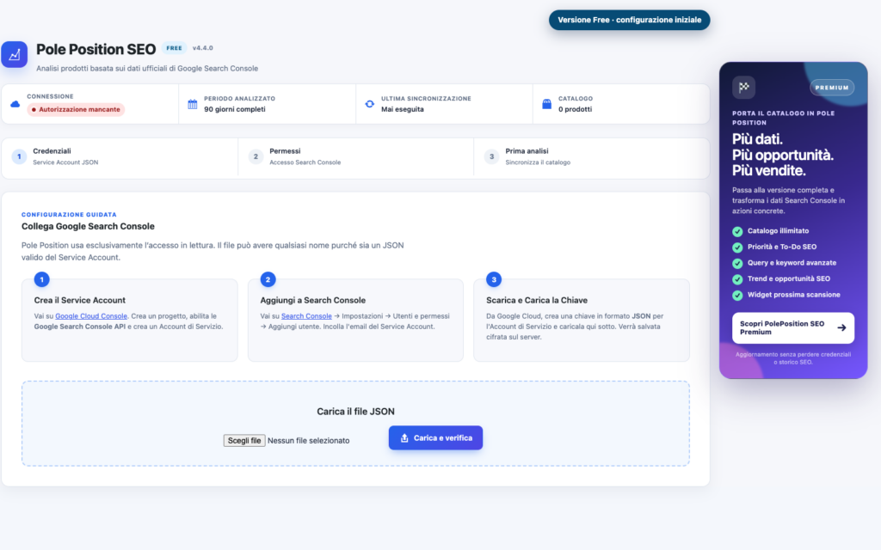Click the v4.4.0 version label

(x=203, y=48)
